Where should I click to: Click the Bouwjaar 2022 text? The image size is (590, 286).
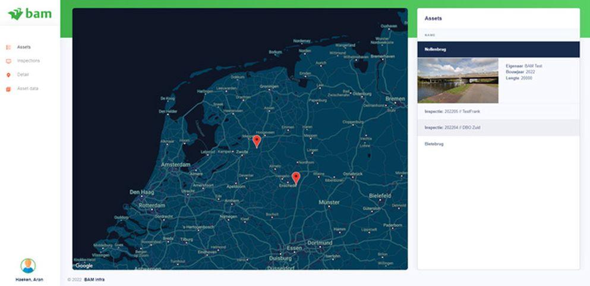coord(520,72)
